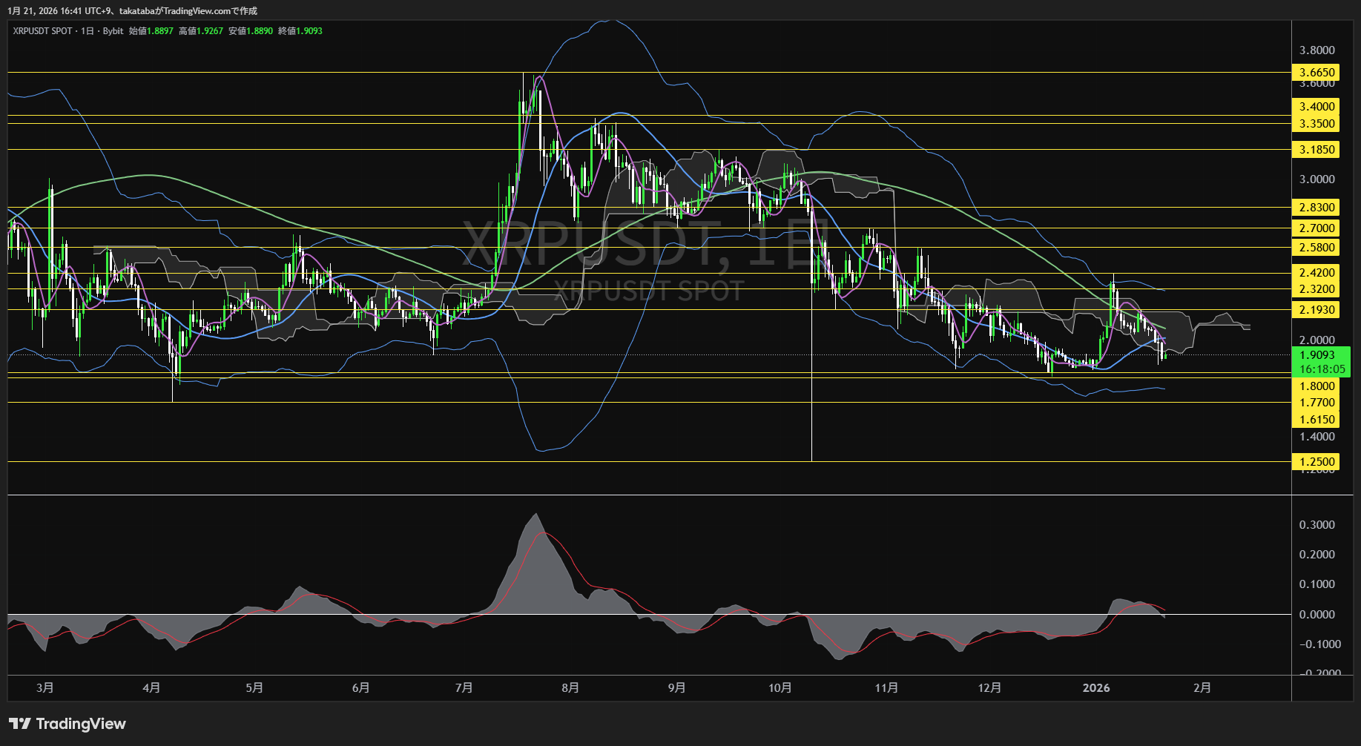The width and height of the screenshot is (1361, 746).
Task: Click the 2.8300 price level label
Action: 1316,208
